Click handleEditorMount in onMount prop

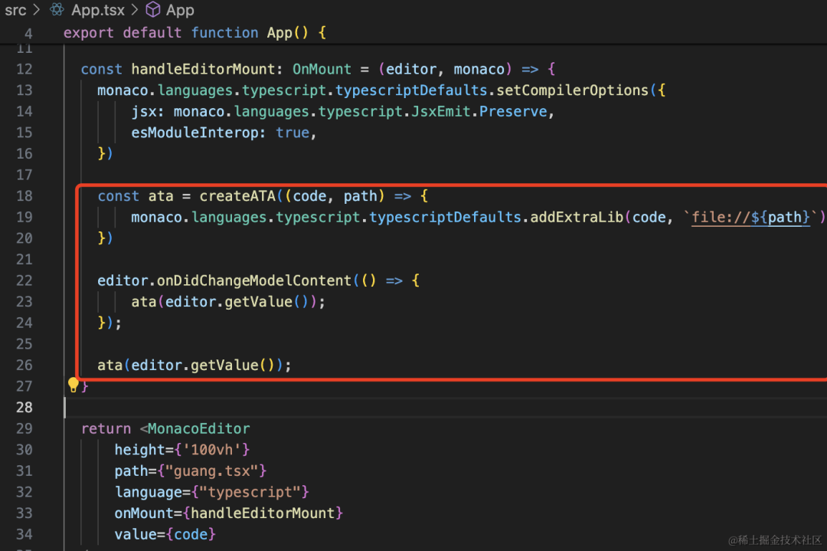(263, 513)
